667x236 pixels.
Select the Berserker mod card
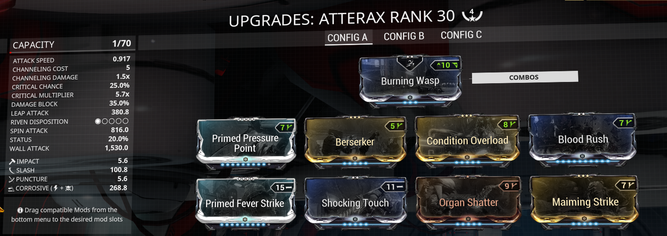pos(355,142)
